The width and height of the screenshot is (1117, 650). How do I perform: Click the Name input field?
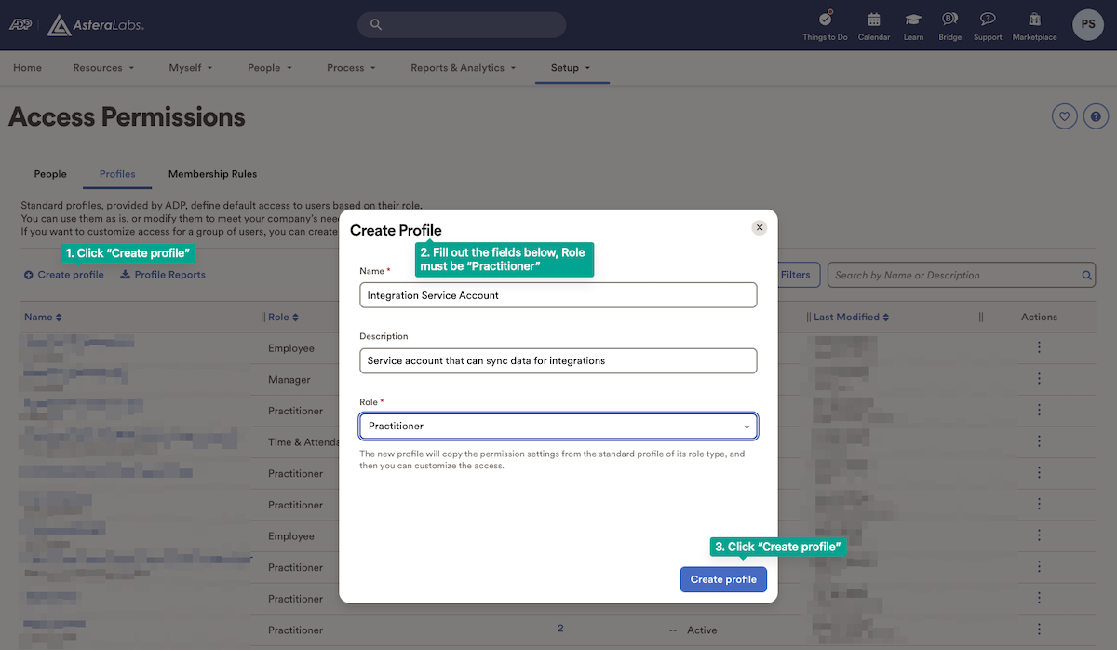(x=558, y=295)
